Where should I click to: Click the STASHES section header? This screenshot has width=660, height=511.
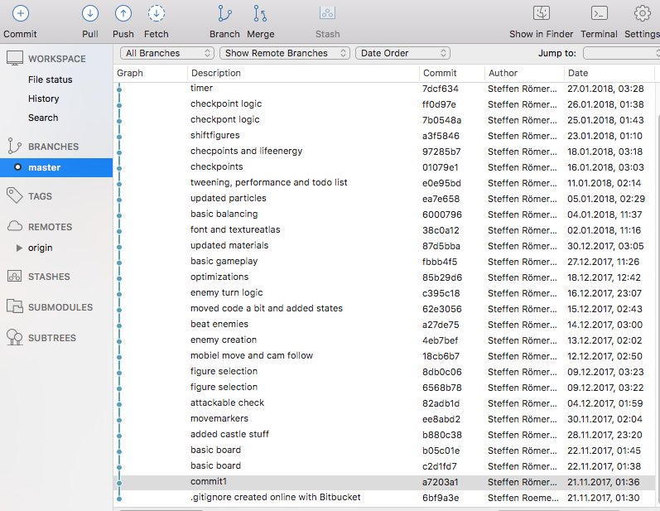point(49,277)
